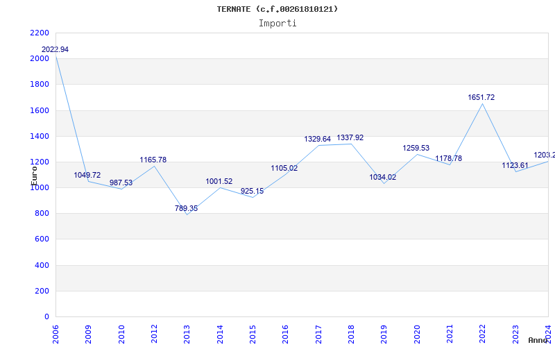This screenshot has width=555, height=347.
Task: Click x-axis year 2013
Action: pos(187,335)
